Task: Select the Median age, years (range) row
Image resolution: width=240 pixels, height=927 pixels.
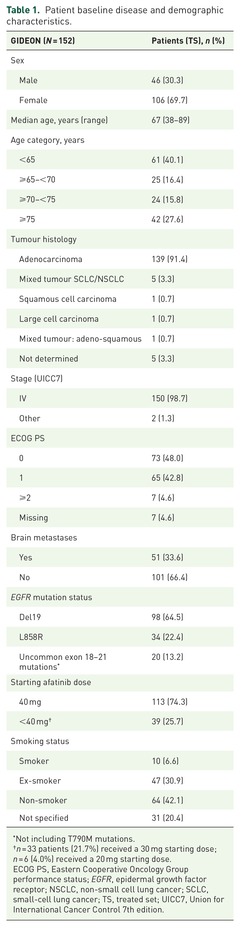Action: coord(120,120)
